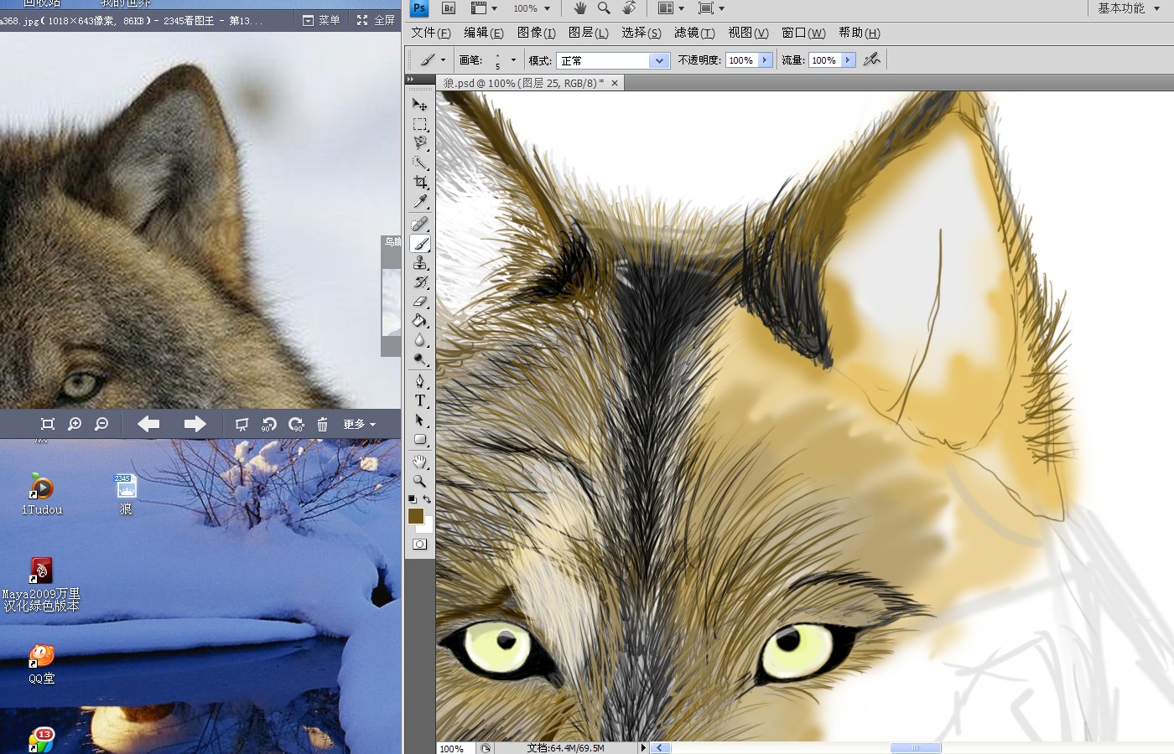
Task: Open the blend mode 正常 dropdown
Action: [x=659, y=60]
